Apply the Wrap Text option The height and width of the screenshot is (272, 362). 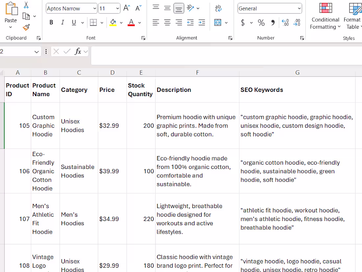click(218, 8)
